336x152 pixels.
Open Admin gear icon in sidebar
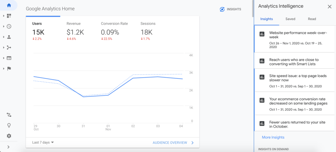tap(9, 136)
